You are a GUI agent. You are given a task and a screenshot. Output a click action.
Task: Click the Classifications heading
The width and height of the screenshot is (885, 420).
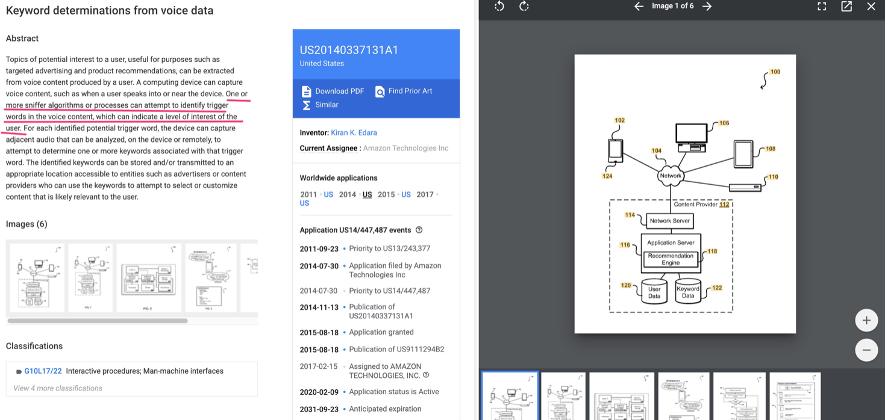coord(34,346)
